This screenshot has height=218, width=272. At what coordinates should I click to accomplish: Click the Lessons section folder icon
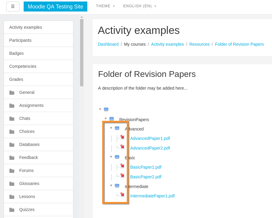click(x=12, y=197)
